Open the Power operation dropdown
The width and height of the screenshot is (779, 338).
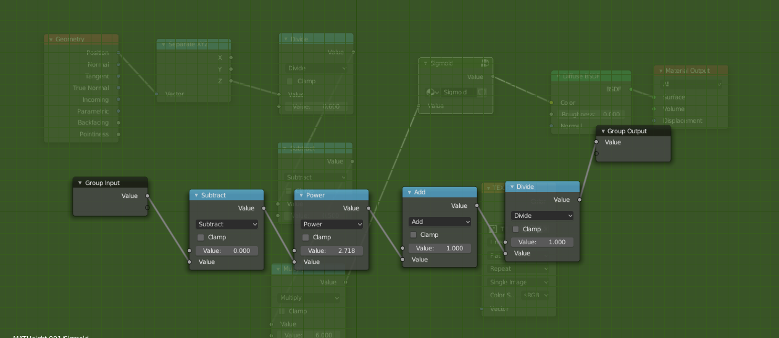(332, 225)
